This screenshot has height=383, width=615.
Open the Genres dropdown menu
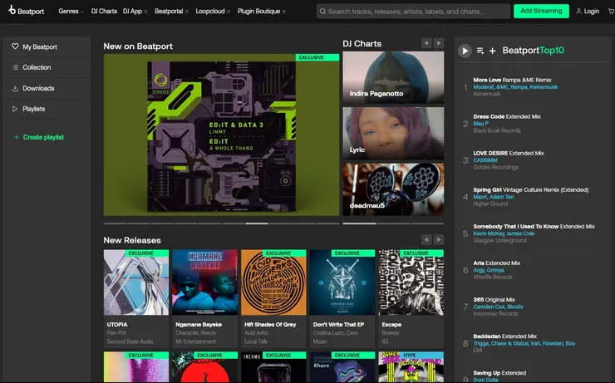tap(71, 12)
